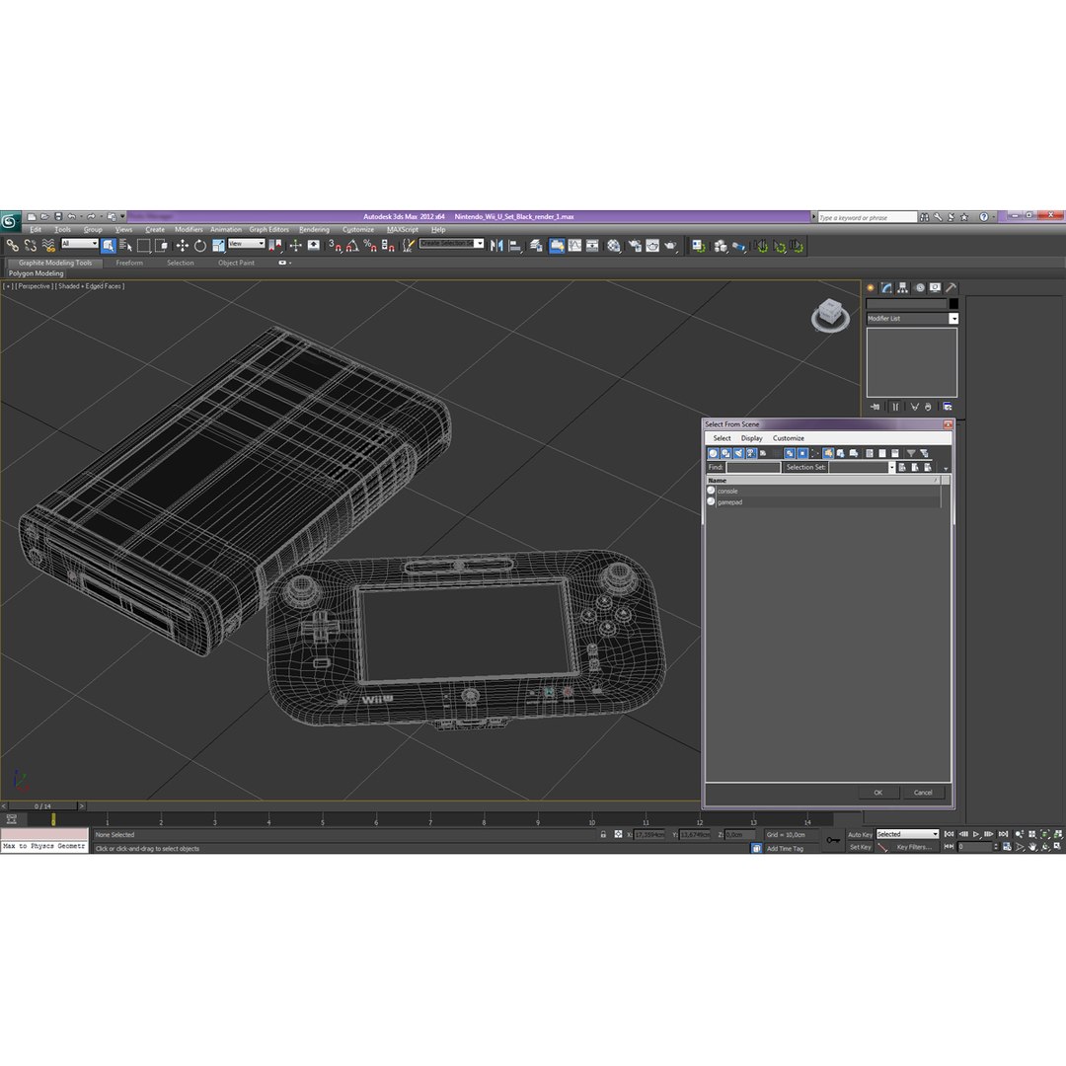Toggle Display Cameras filter in Select From Scene
The width and height of the screenshot is (1066, 1066).
coord(751,453)
